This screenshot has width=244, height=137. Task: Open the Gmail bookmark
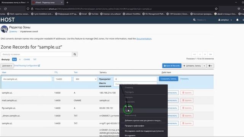point(83,14)
